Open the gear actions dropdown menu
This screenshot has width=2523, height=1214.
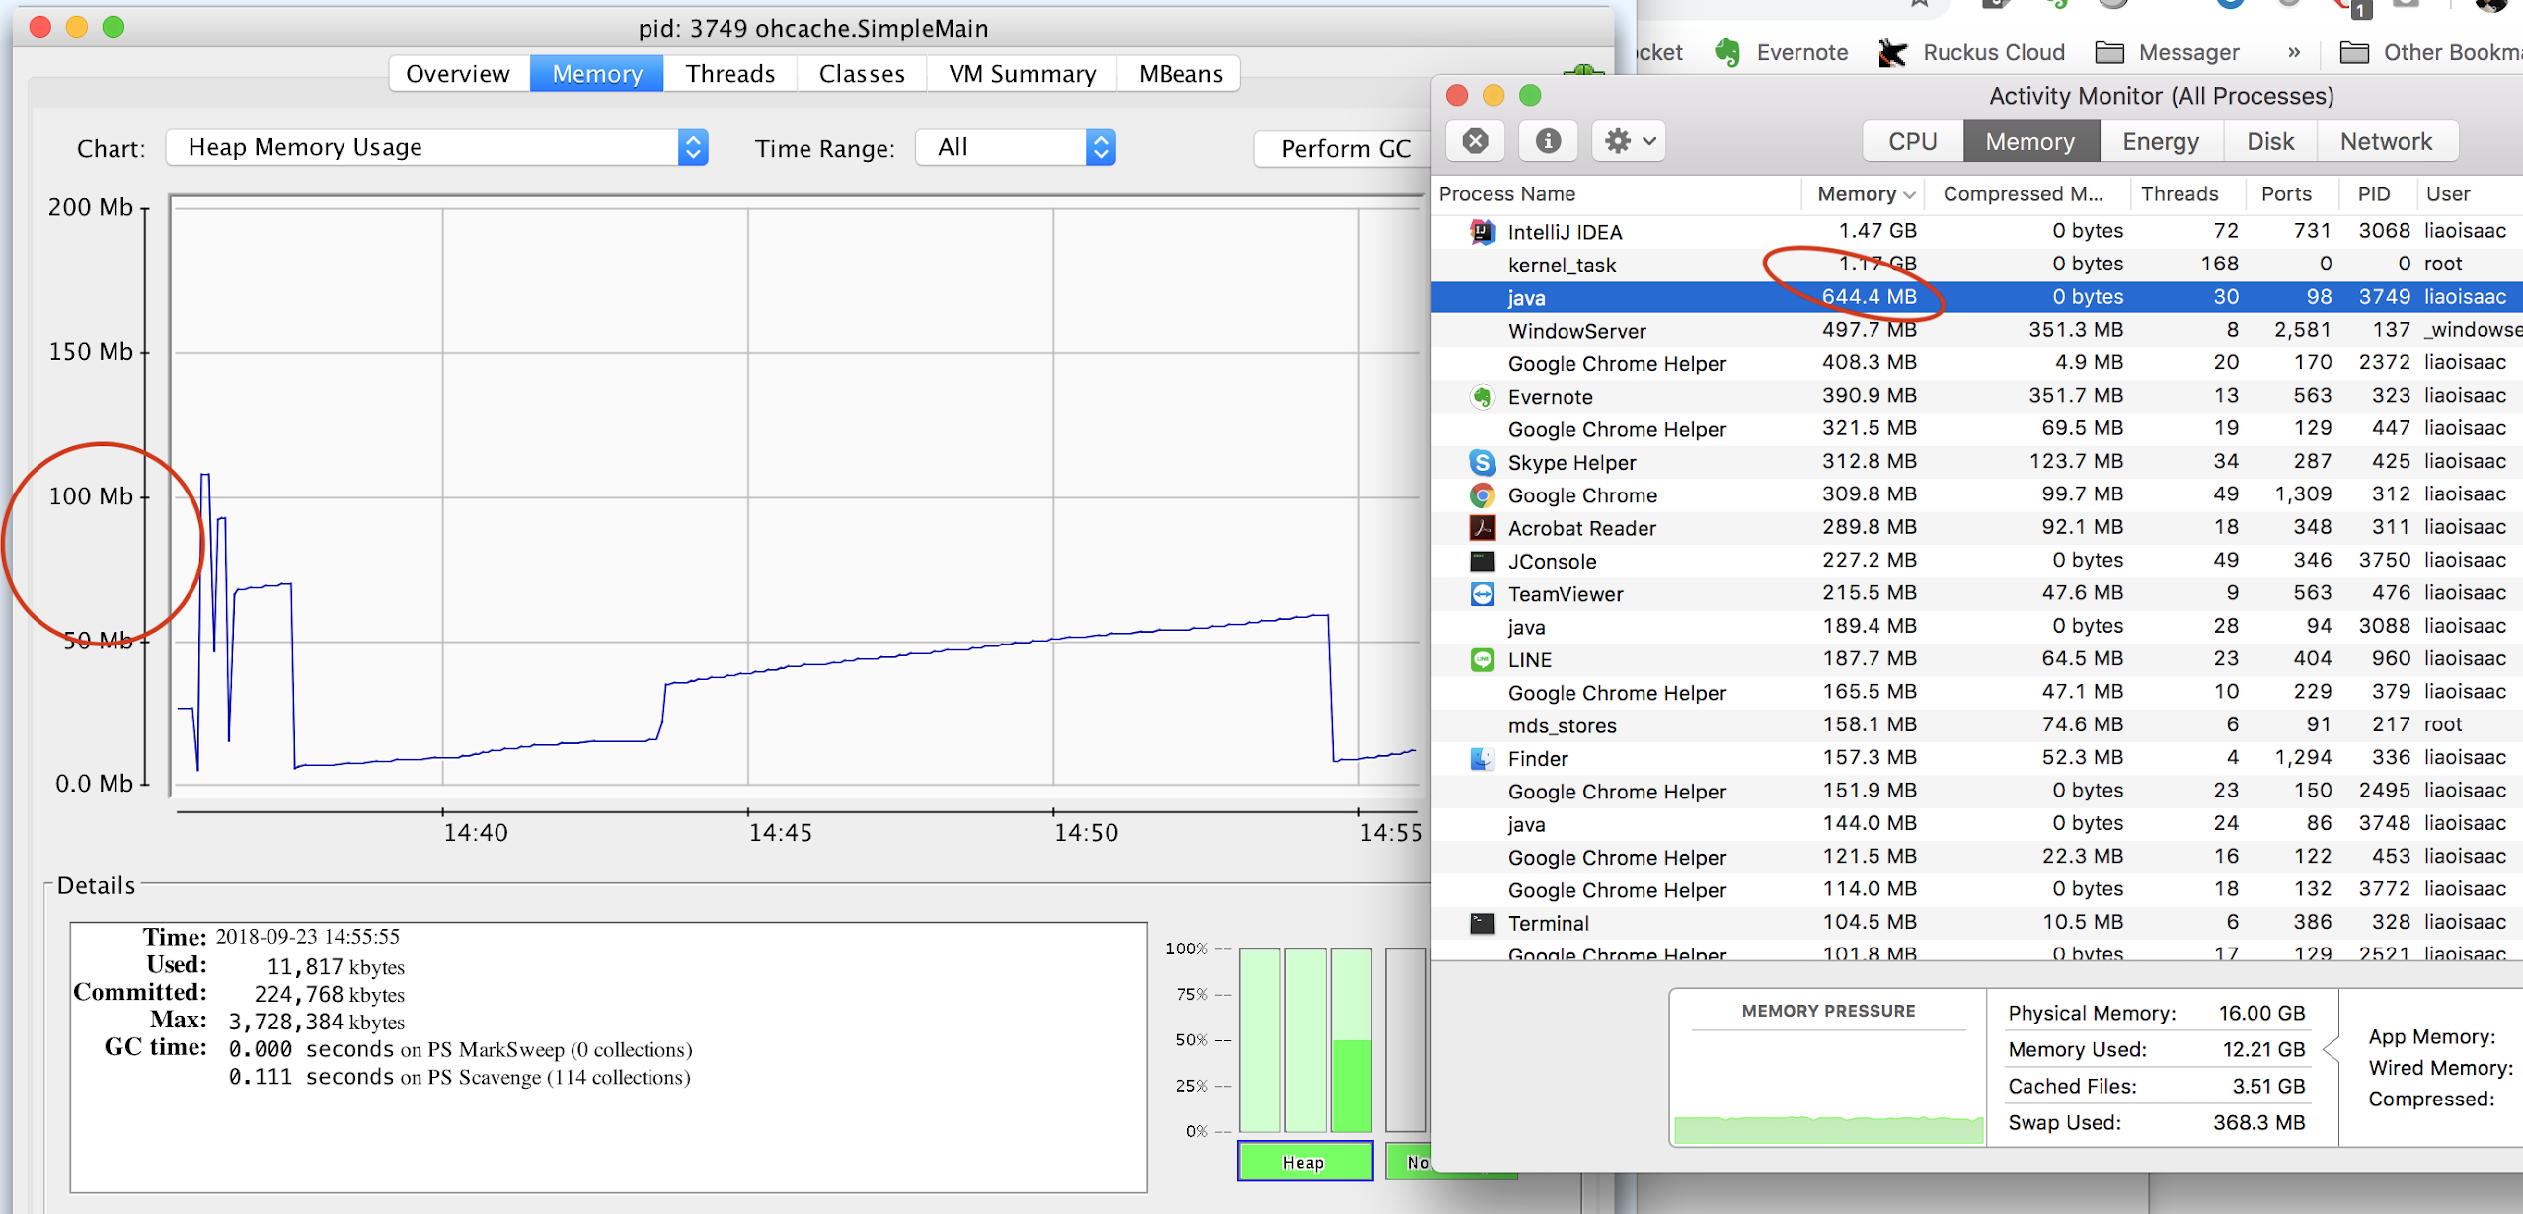(1629, 141)
